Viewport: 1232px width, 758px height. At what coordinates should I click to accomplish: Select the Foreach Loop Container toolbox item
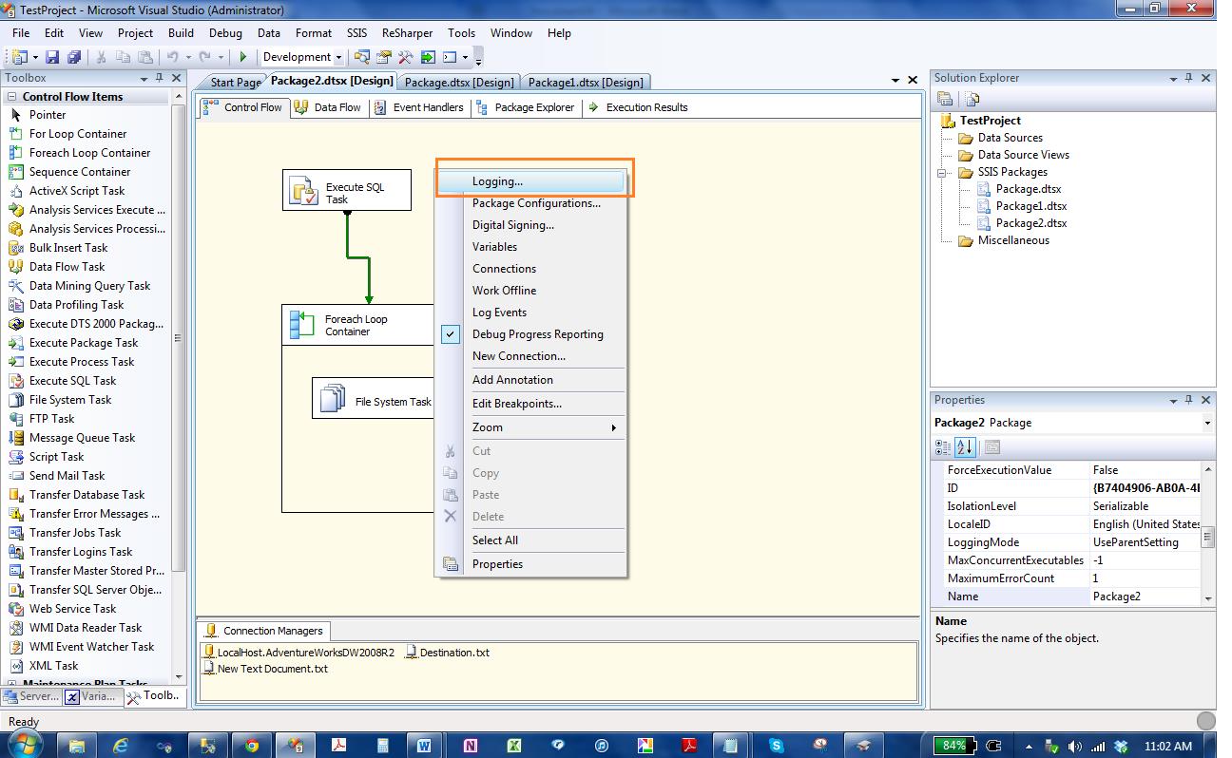pyautogui.click(x=89, y=153)
